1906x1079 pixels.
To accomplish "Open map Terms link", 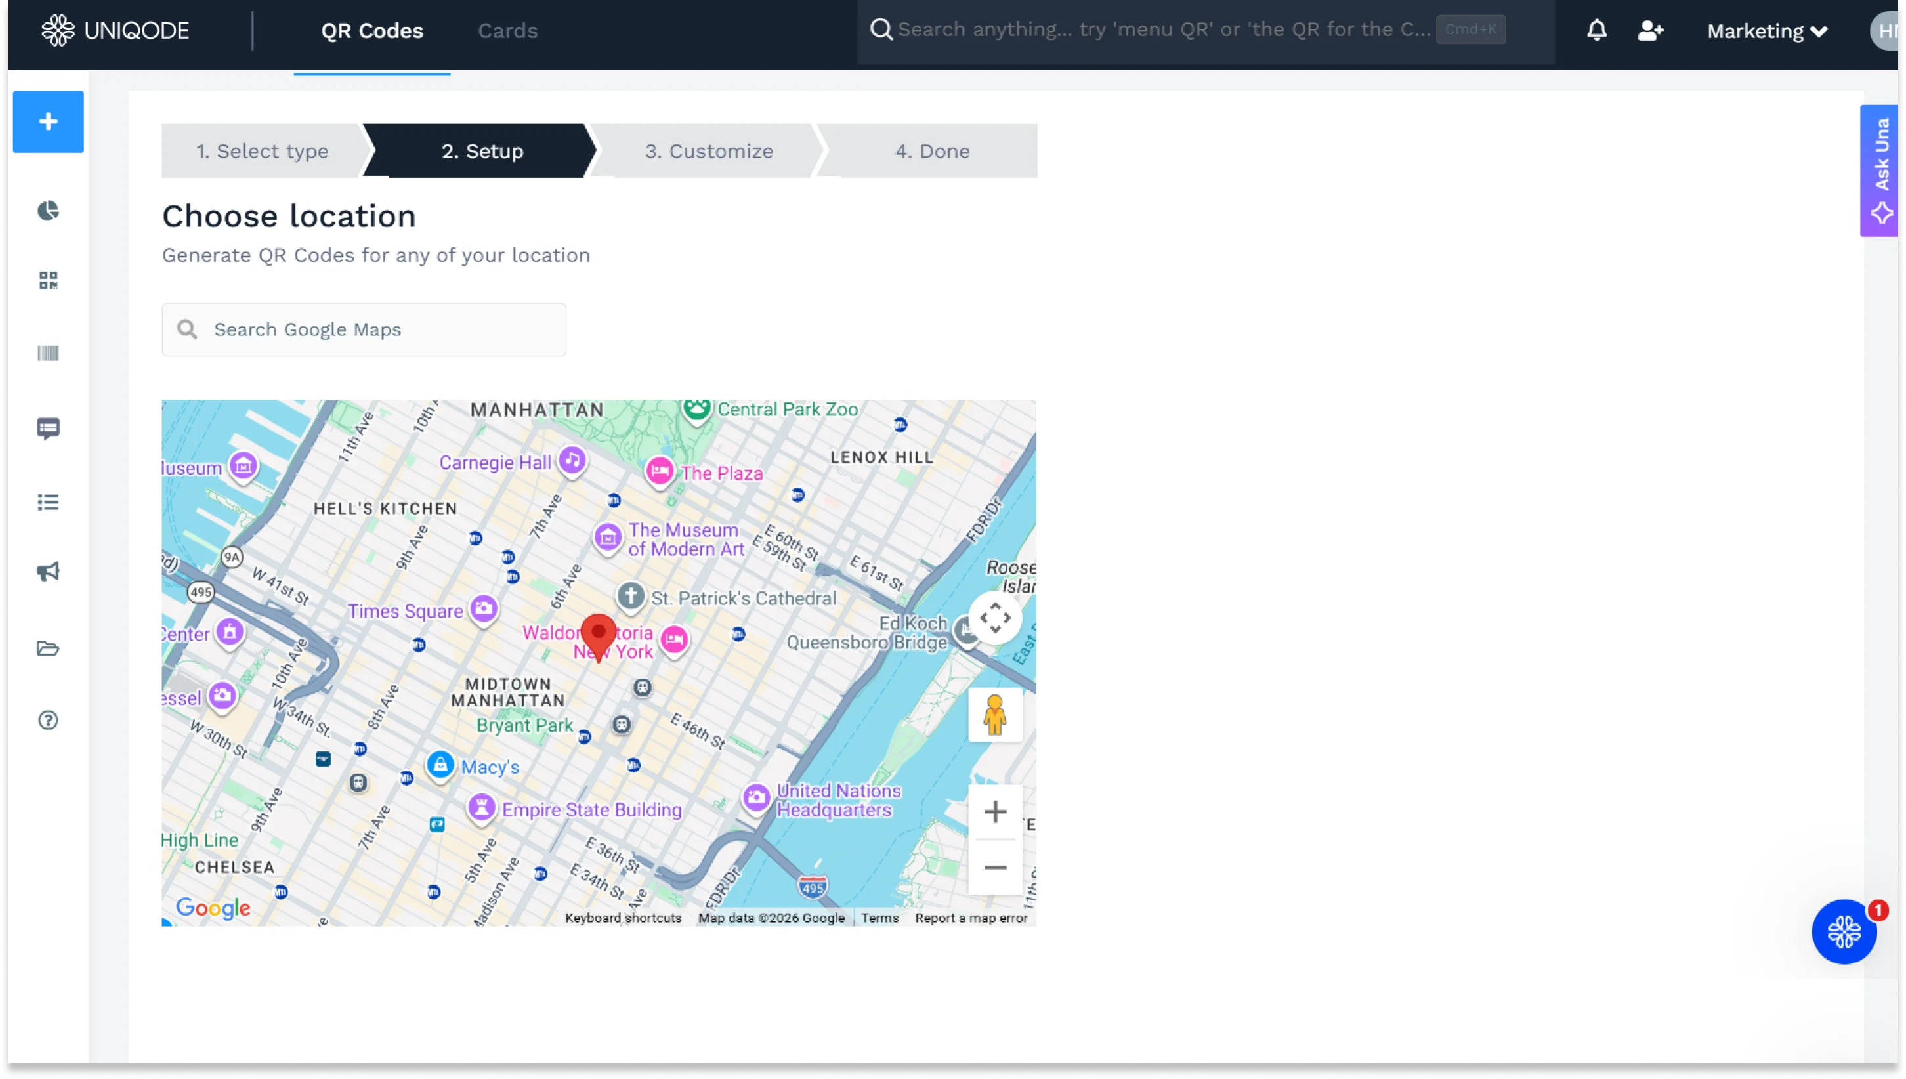I will (x=879, y=918).
